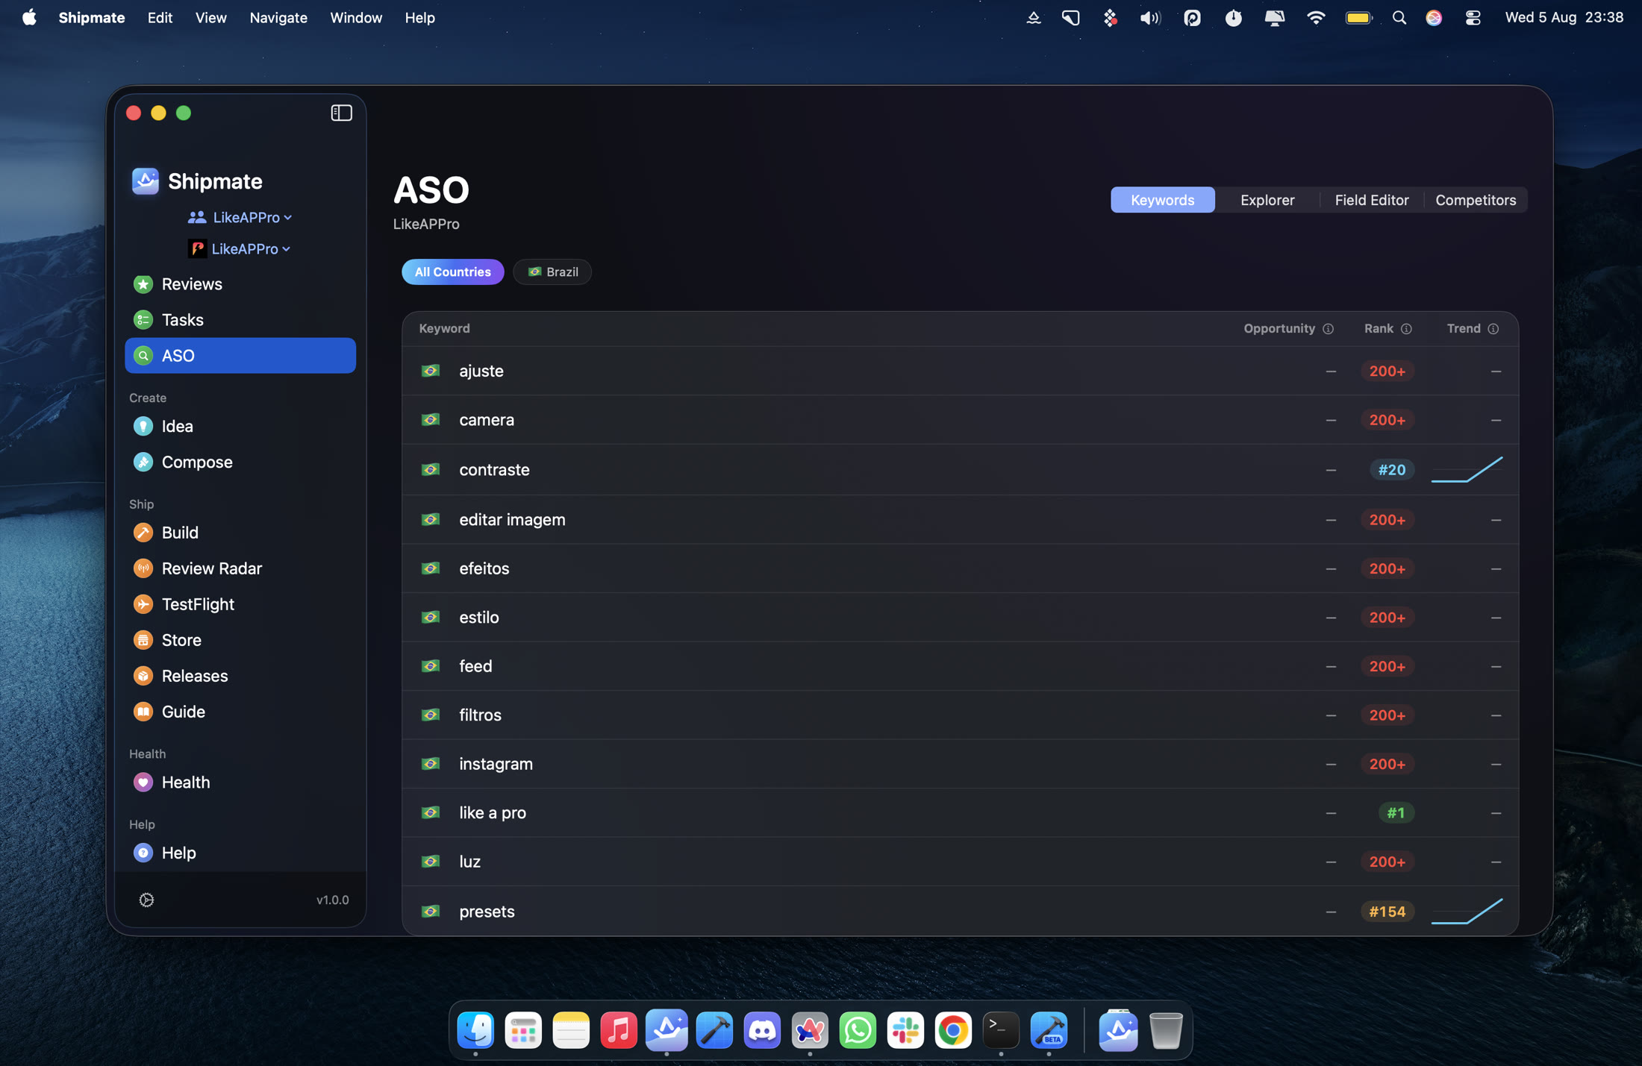
Task: Select the 'contraste' keyword row
Action: [960, 470]
